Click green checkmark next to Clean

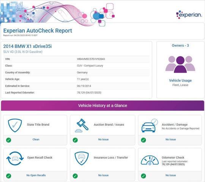coord(9,140)
